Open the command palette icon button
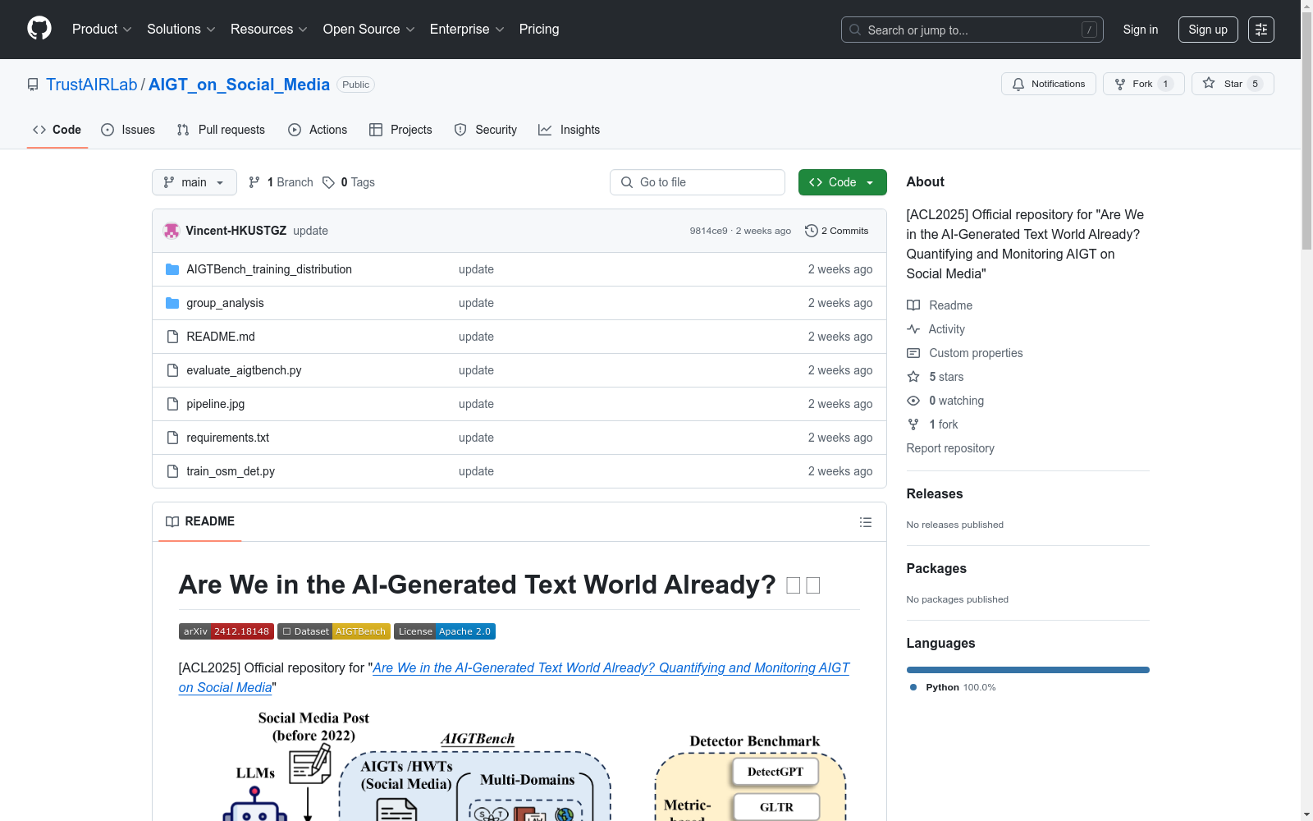1313x821 pixels. 1261,30
